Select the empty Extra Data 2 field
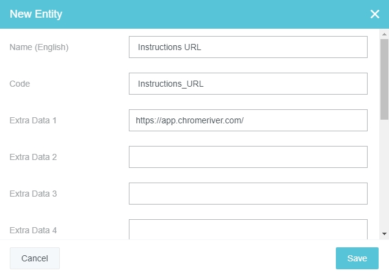389x276 pixels. (x=248, y=157)
